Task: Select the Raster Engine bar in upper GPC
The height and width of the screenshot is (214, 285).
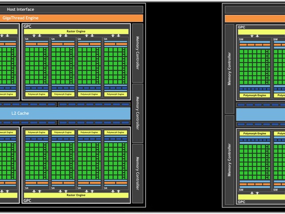Action: (76, 32)
